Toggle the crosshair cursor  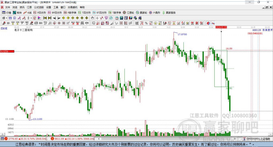(97, 18)
